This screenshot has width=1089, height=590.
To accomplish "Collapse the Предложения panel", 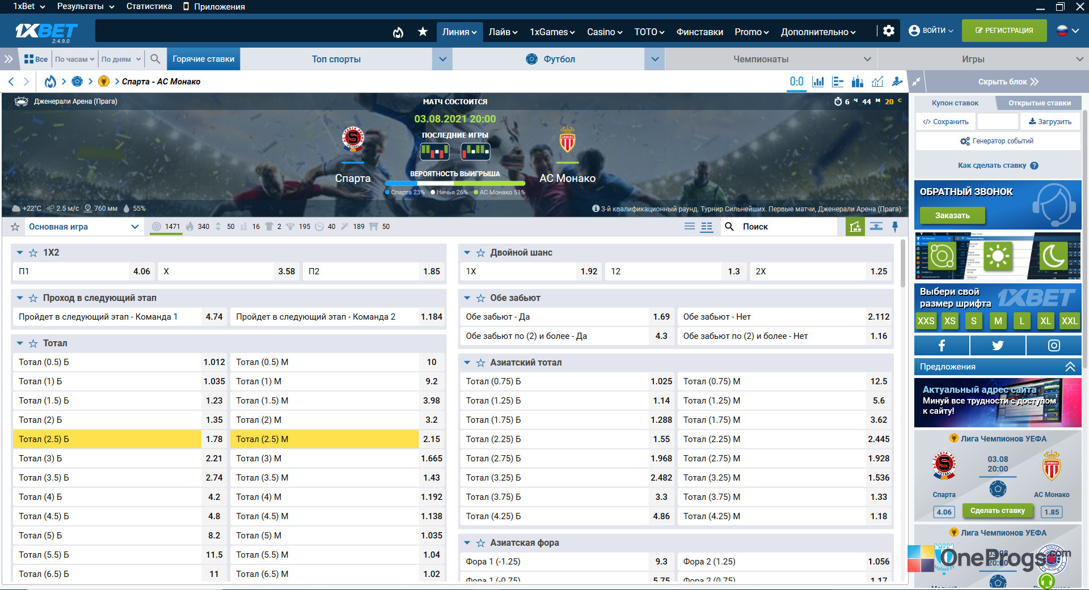I will [x=1070, y=367].
